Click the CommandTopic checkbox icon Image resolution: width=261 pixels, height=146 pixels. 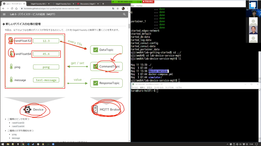95,67
